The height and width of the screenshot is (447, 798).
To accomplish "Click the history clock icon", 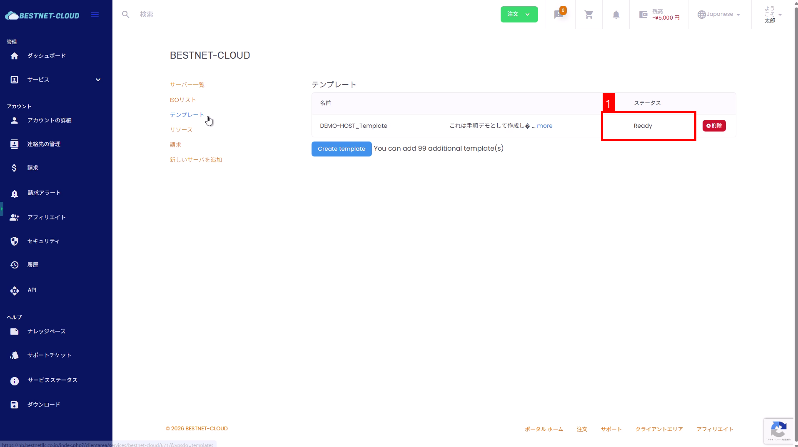I will 15,265.
